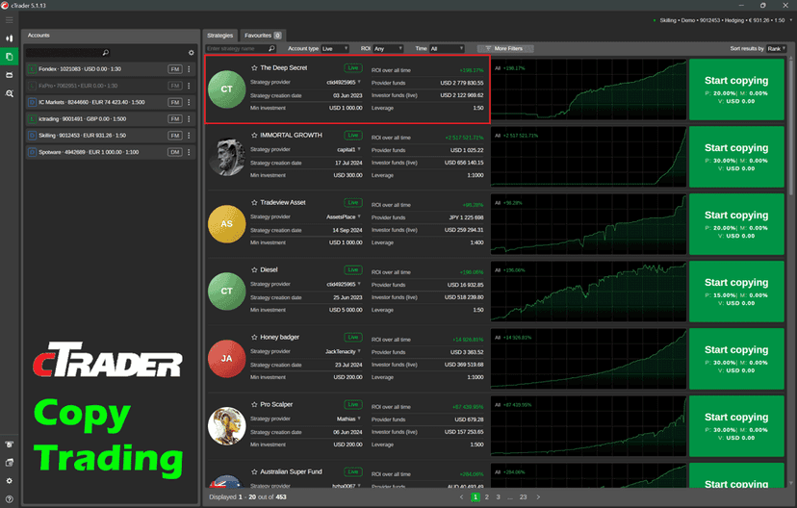The image size is (797, 508).
Task: Open the Time All dropdown
Action: click(x=447, y=48)
